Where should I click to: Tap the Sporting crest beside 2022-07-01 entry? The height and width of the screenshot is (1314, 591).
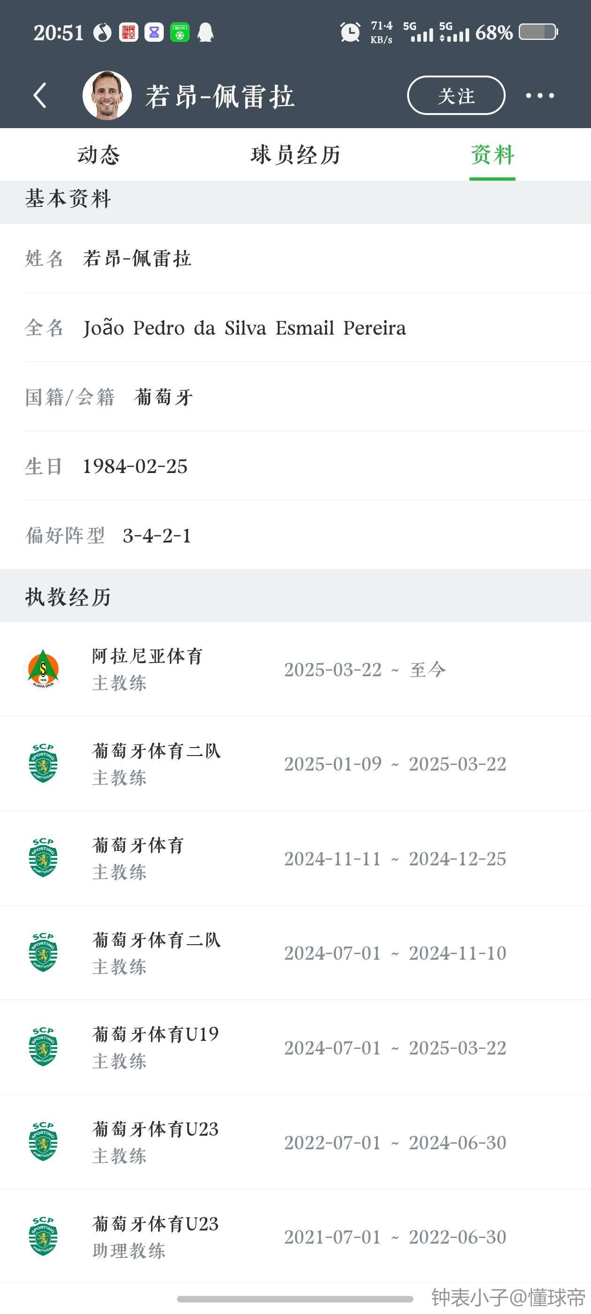point(43,1142)
